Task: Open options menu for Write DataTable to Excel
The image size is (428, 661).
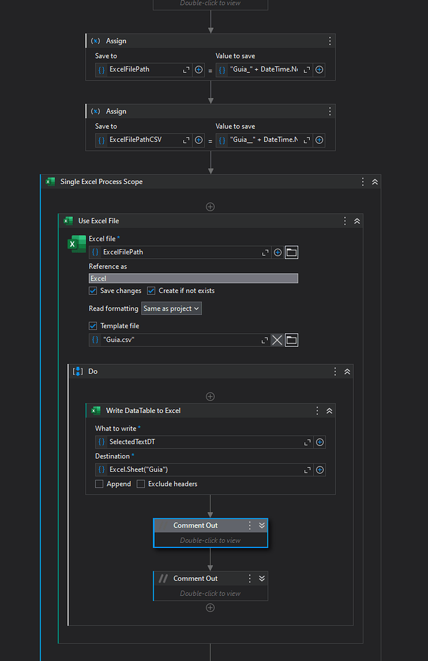Action: pos(317,411)
